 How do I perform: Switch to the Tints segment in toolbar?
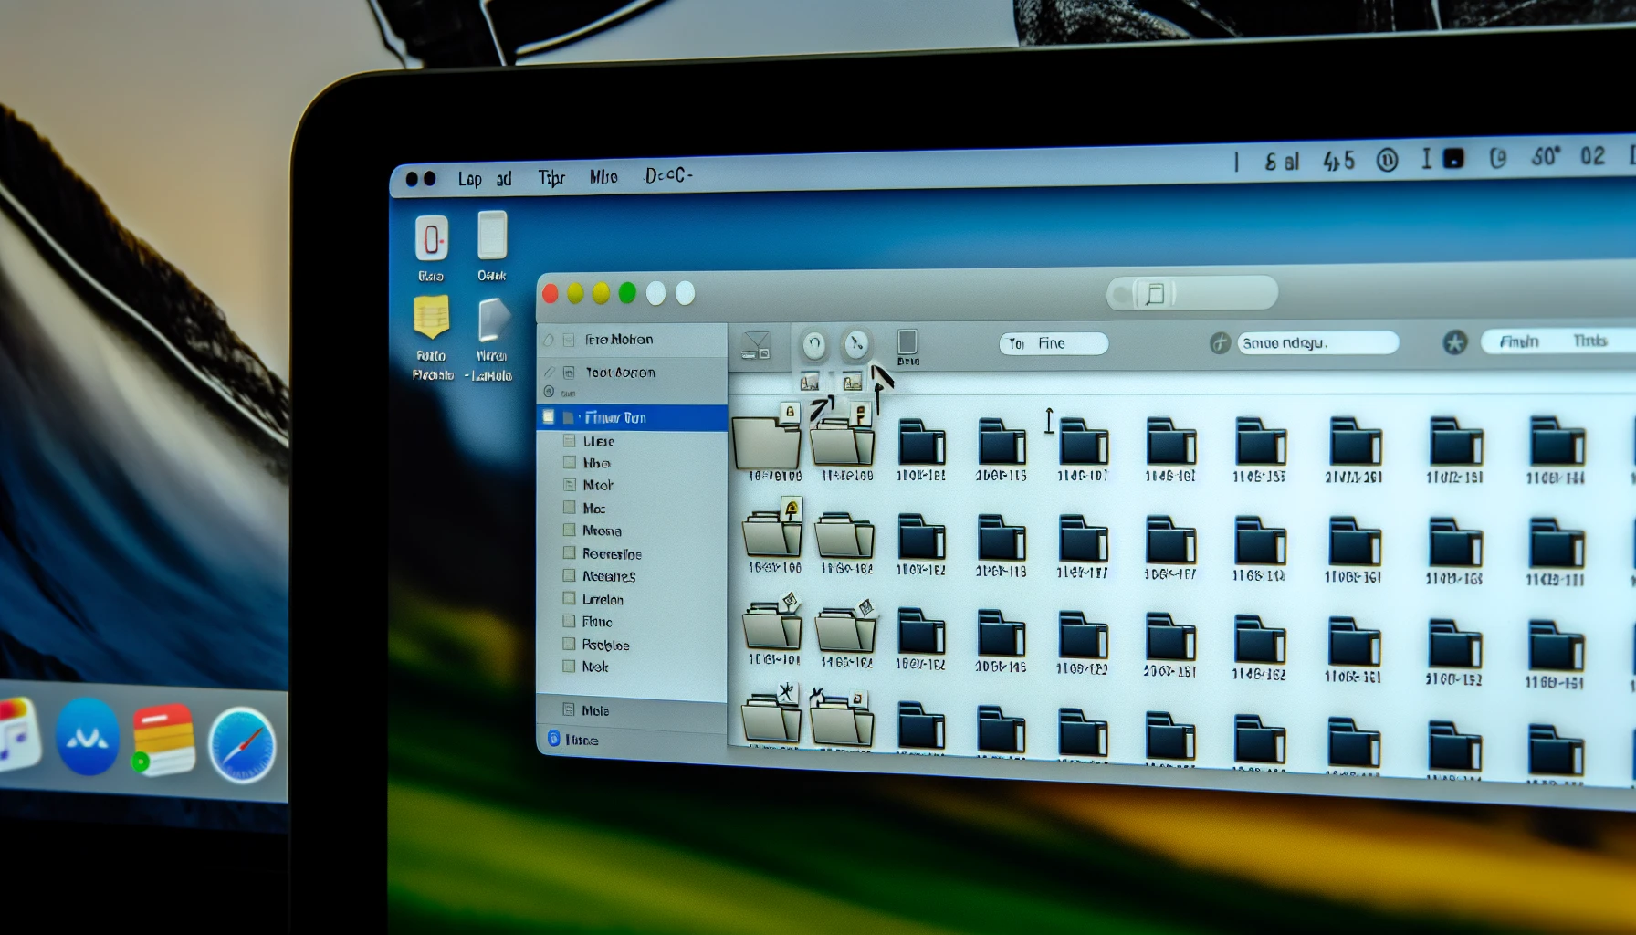(1589, 341)
